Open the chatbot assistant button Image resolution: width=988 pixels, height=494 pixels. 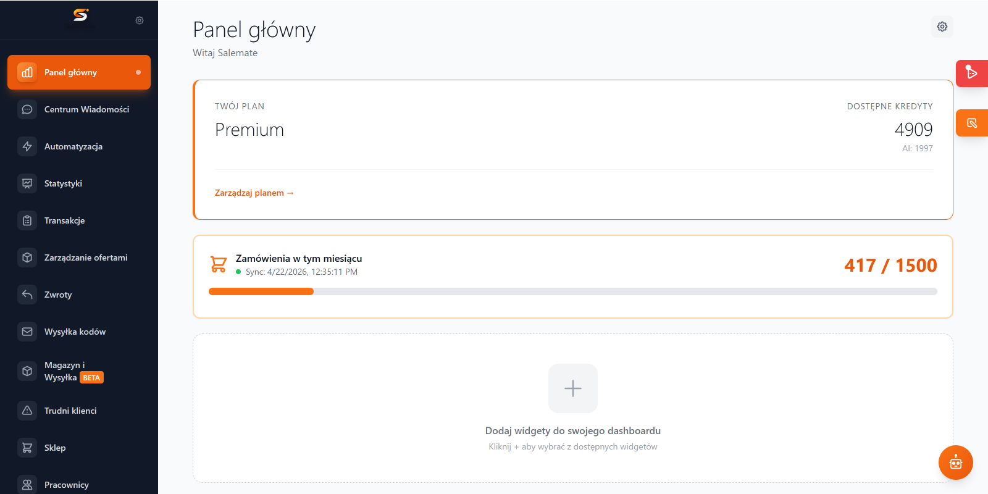pos(956,463)
